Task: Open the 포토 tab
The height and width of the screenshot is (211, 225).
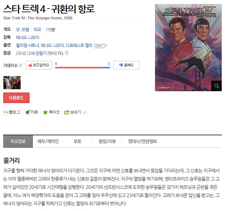Action: (78, 142)
